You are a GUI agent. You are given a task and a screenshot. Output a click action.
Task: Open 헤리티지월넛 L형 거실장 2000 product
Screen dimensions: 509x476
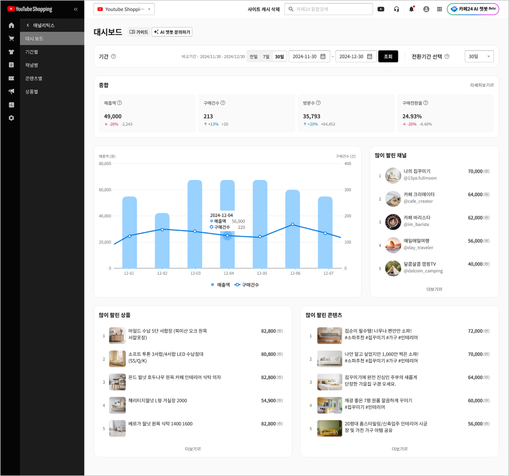click(x=157, y=401)
